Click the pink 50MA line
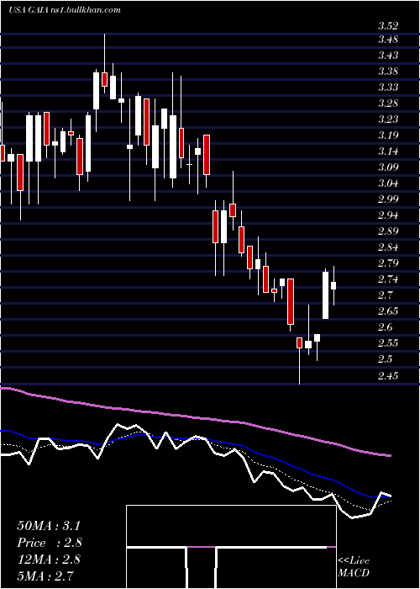 195,417
